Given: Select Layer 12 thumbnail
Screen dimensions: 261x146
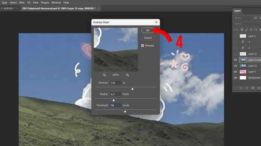Looking at the screenshot, I should click(x=243, y=66).
